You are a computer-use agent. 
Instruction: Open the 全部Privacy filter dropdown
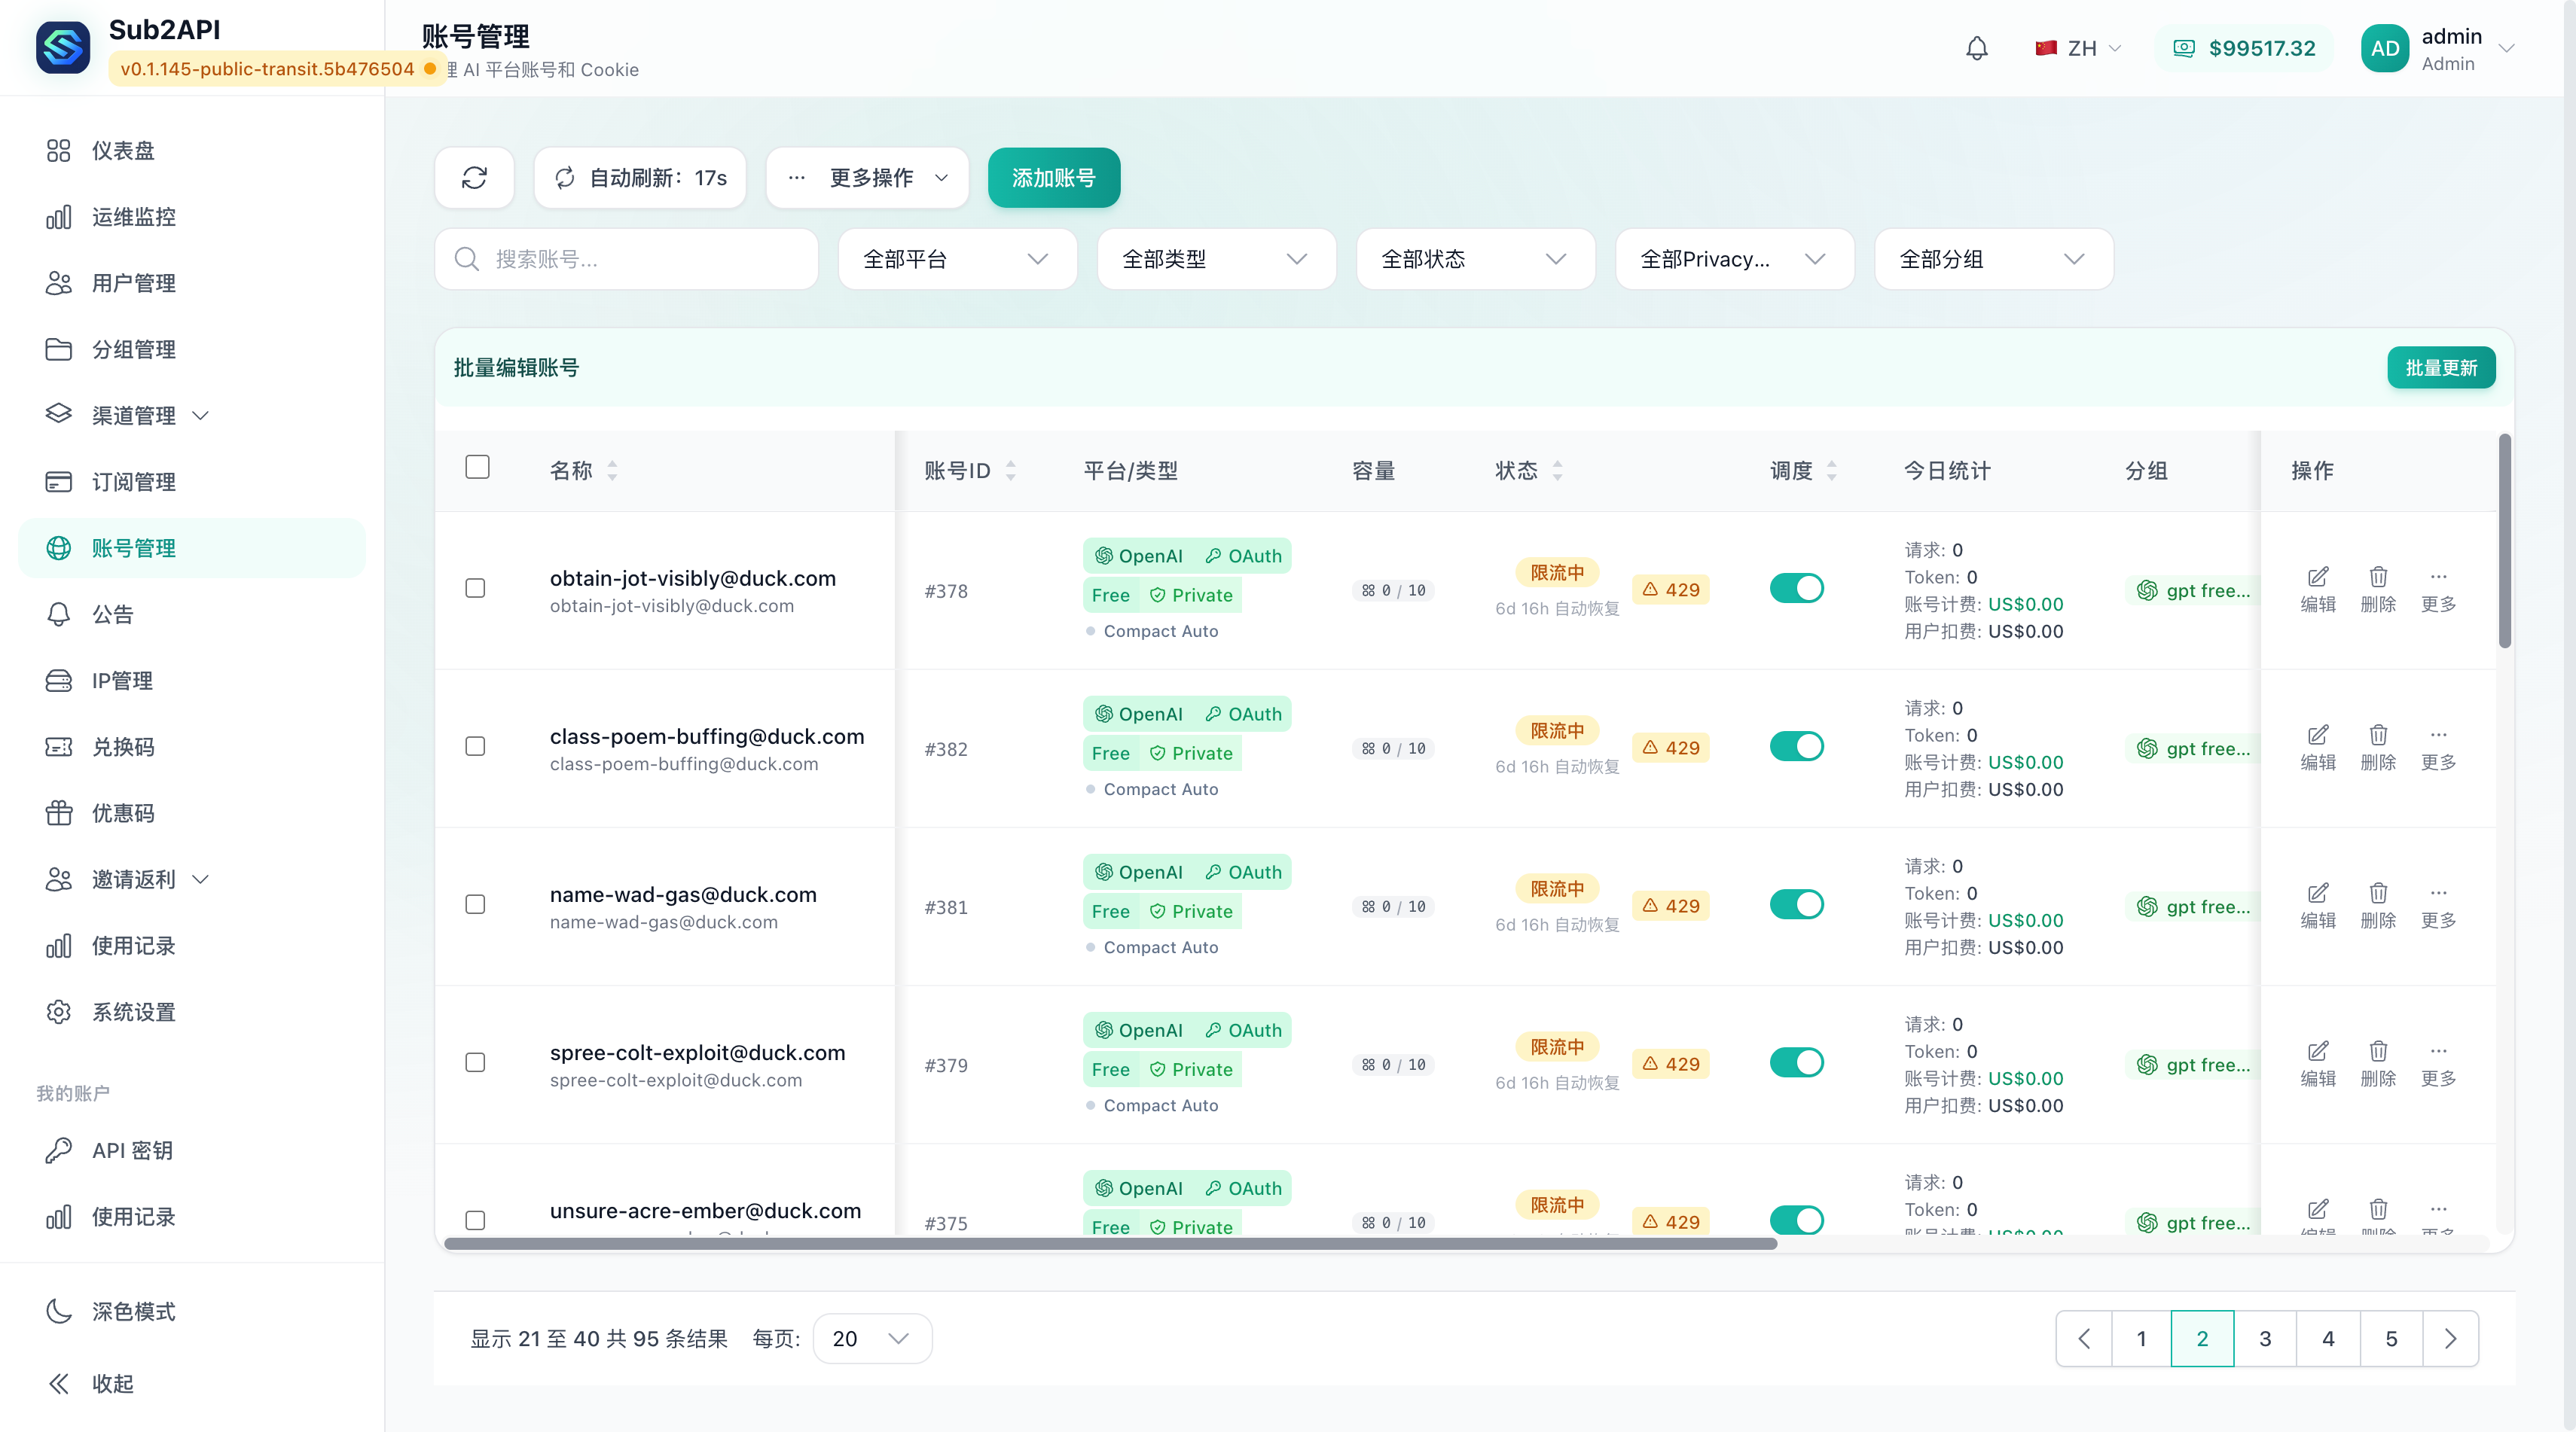point(1734,259)
